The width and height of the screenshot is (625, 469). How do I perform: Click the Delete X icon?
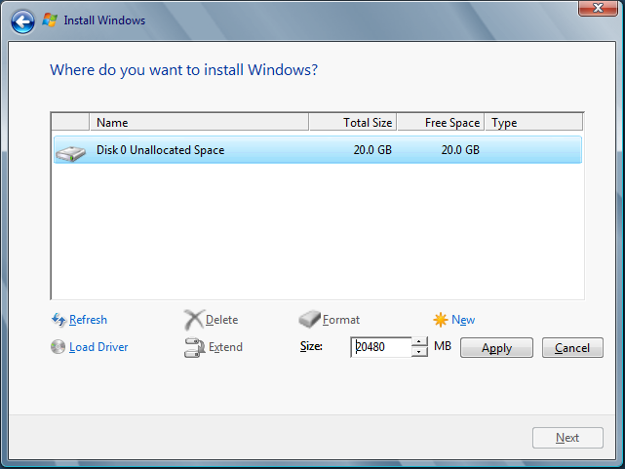pyautogui.click(x=194, y=320)
